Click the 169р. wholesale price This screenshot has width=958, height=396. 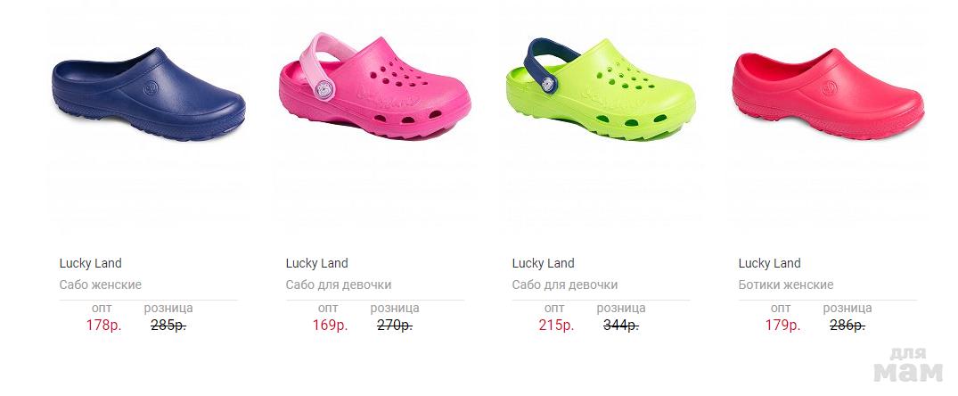tap(330, 326)
